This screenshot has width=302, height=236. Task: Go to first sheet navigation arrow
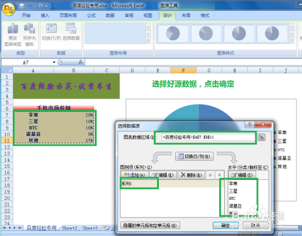click(x=4, y=228)
